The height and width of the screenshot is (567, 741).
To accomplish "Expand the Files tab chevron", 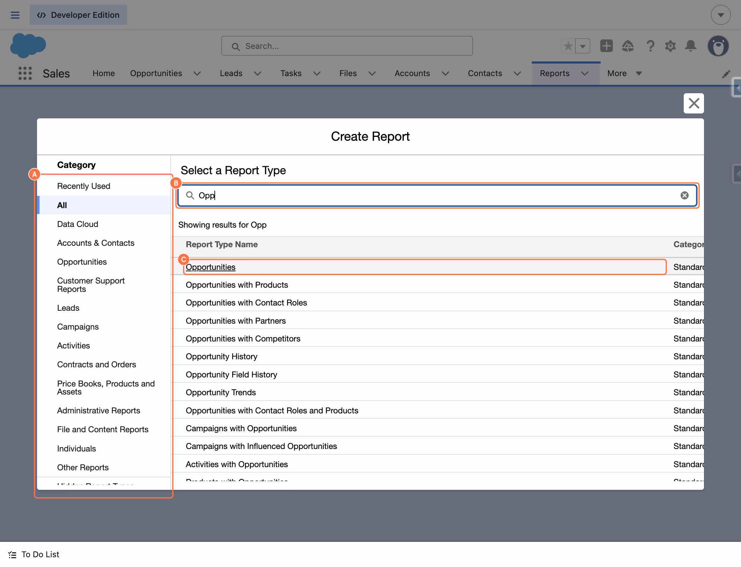I will point(372,73).
